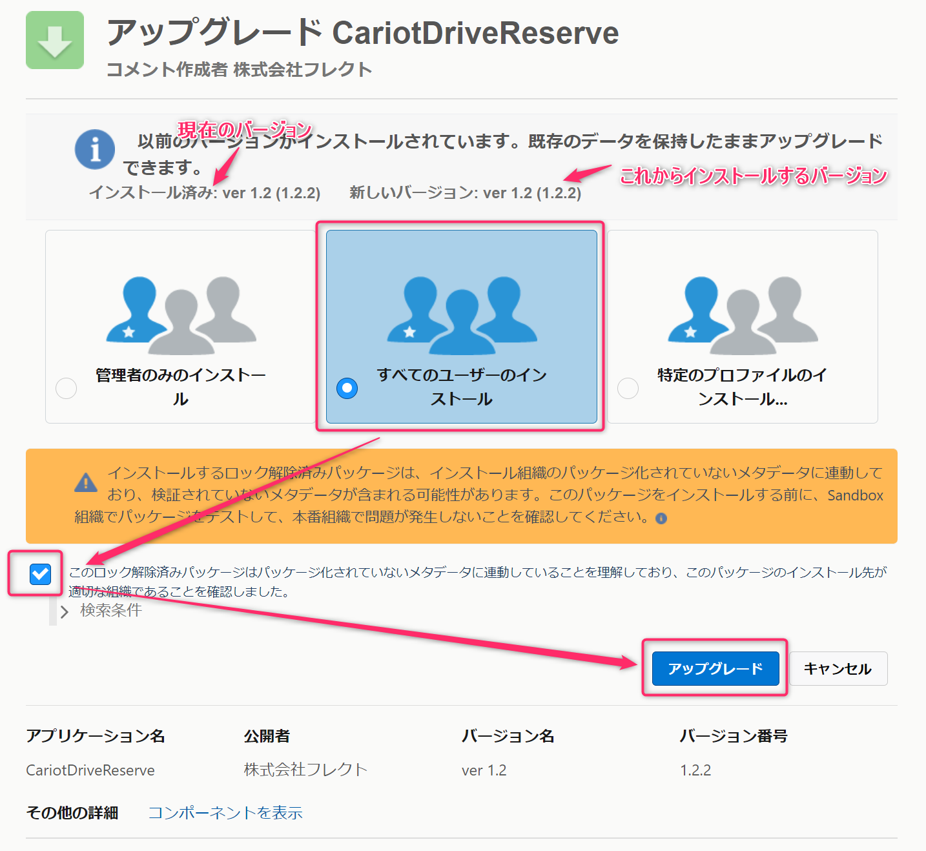
Task: Click the specific-profiles install people icon
Action: (x=743, y=315)
